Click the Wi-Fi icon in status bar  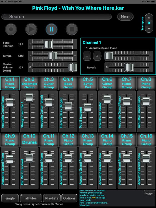(x=143, y=2)
